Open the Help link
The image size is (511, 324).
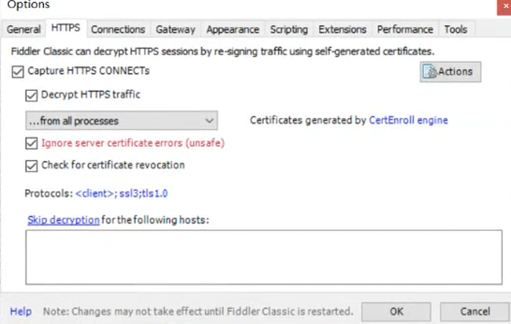pyautogui.click(x=20, y=312)
